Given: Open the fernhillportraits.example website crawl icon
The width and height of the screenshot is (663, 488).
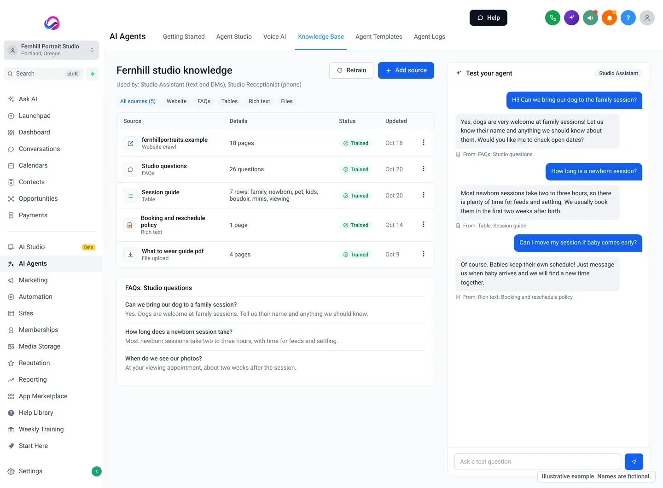Looking at the screenshot, I should coord(130,143).
